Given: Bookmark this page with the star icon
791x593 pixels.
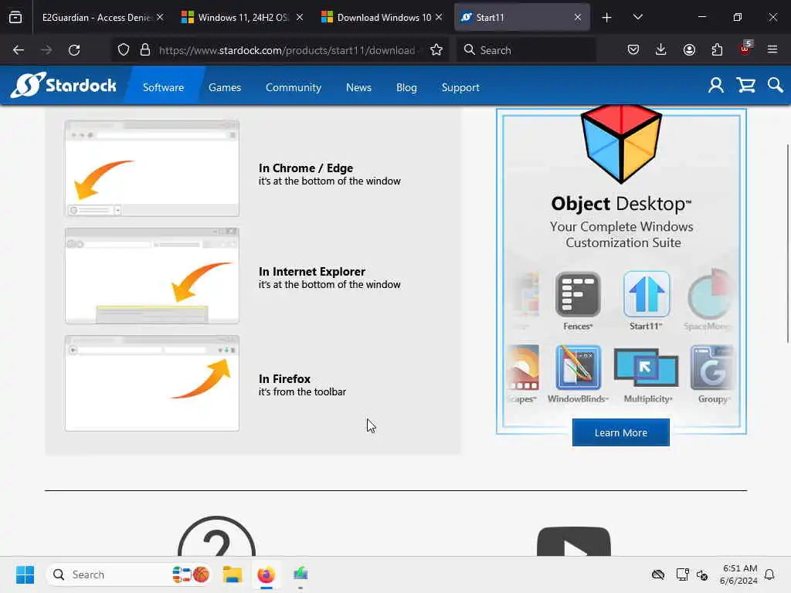Looking at the screenshot, I should [x=436, y=50].
